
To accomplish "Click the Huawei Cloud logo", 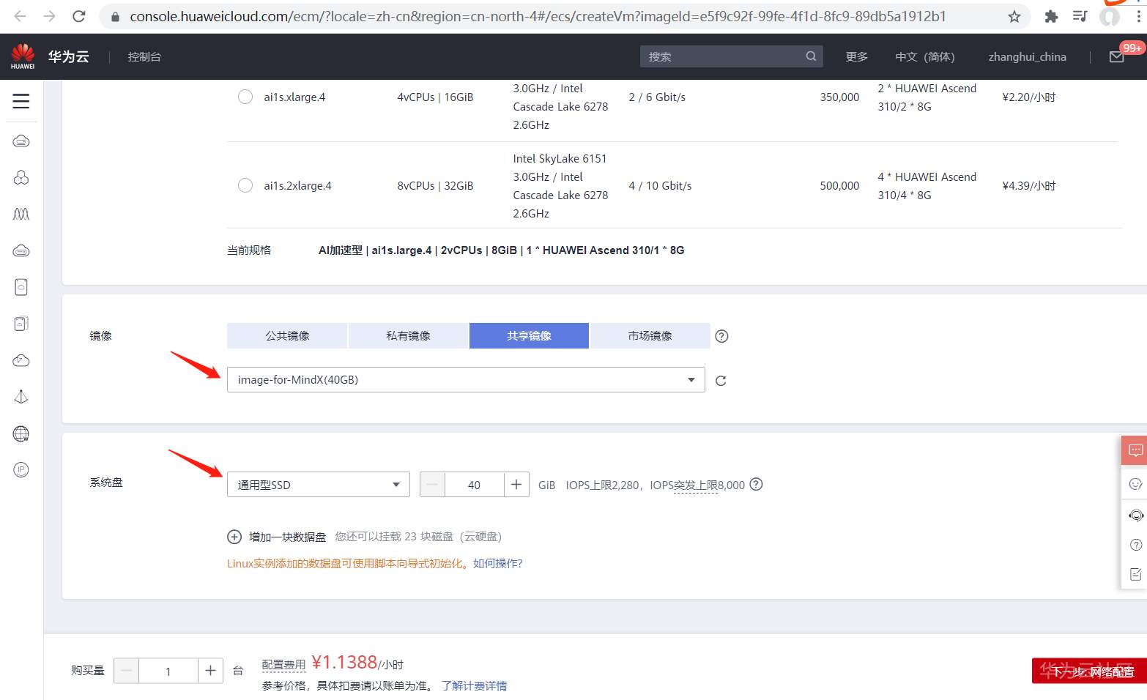I will pos(23,56).
